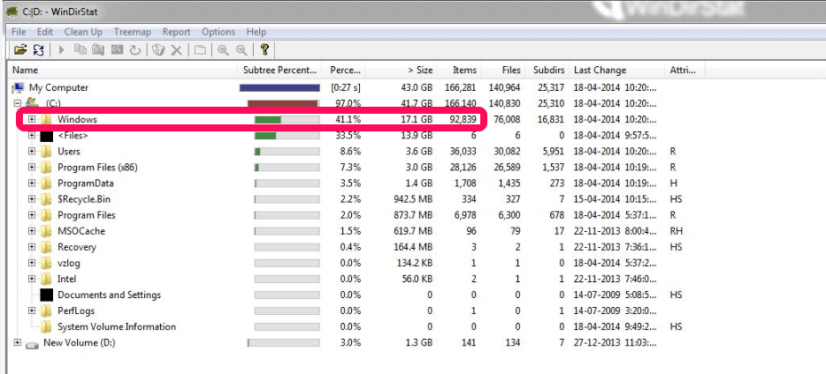Screen dimensions: 826x374
Task: Click the 27-12-2013 last change cell
Action: tap(616, 342)
